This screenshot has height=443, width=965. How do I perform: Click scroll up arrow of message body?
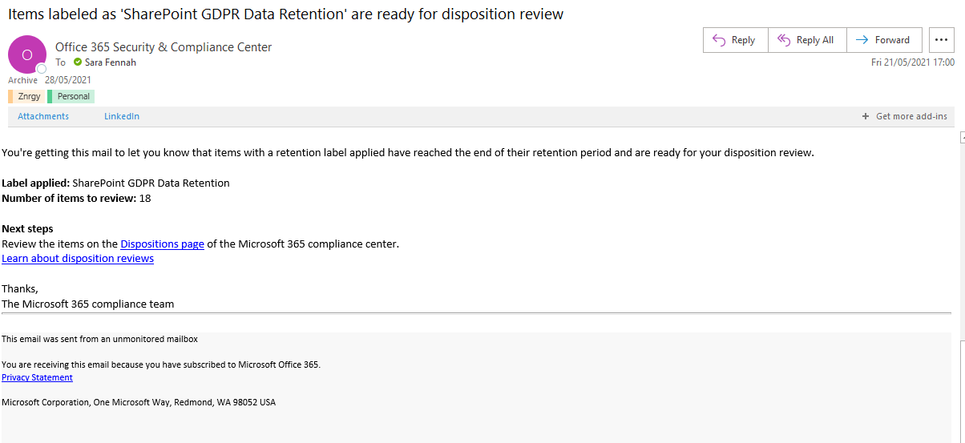tap(961, 137)
